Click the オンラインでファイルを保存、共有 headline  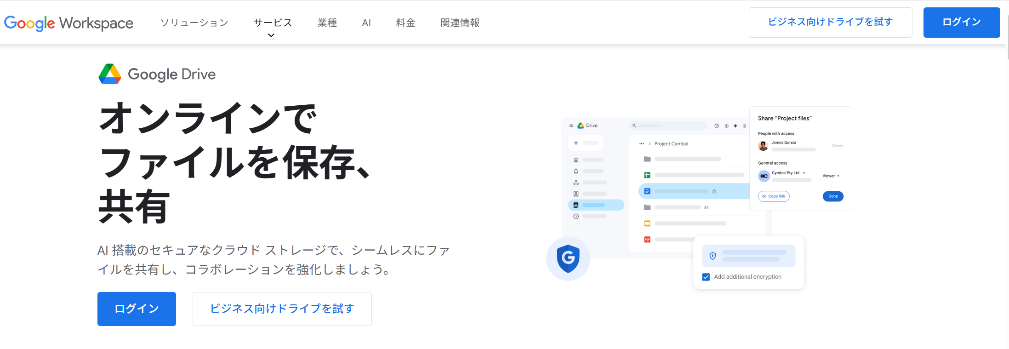click(234, 162)
